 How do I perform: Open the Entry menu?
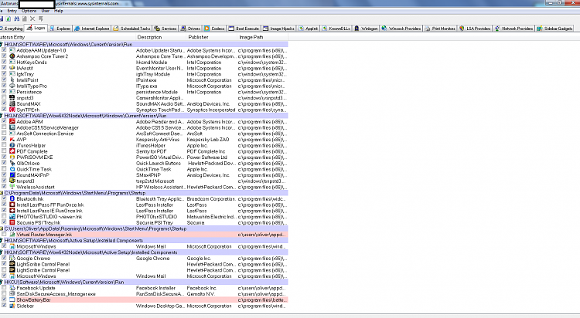coord(12,11)
